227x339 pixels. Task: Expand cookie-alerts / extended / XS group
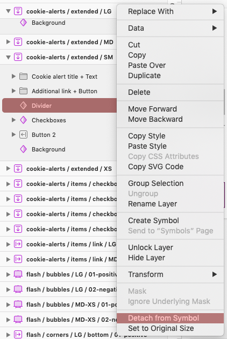pos(8,169)
